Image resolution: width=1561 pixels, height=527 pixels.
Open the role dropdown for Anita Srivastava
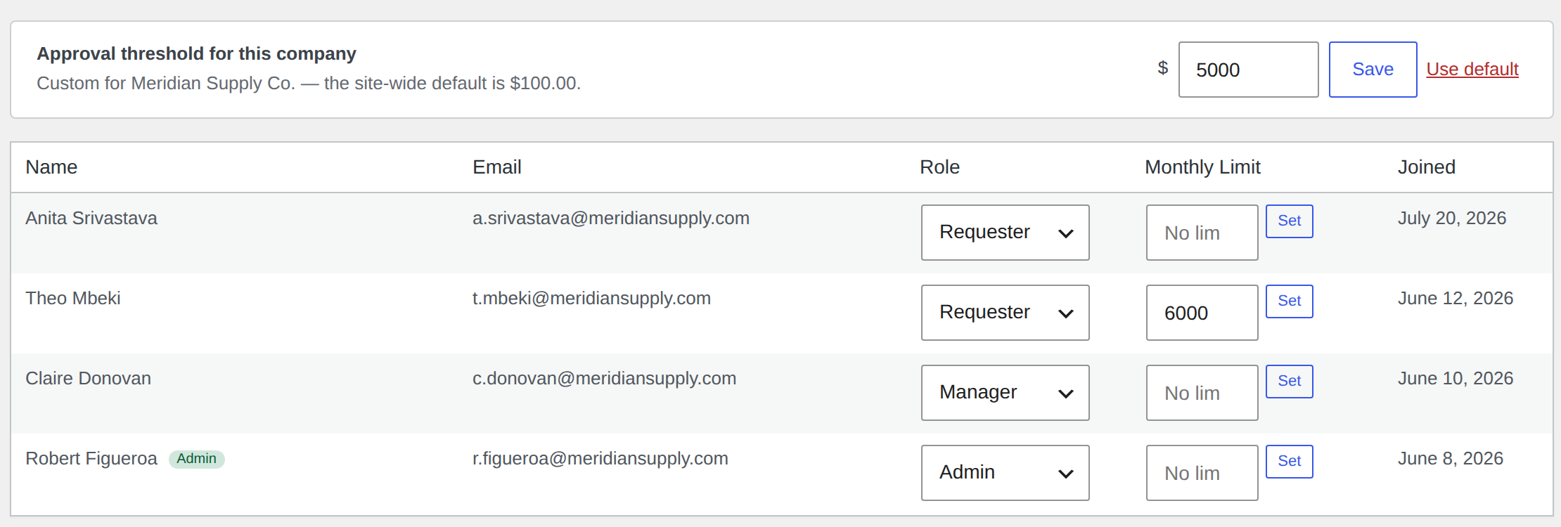[x=1005, y=233]
